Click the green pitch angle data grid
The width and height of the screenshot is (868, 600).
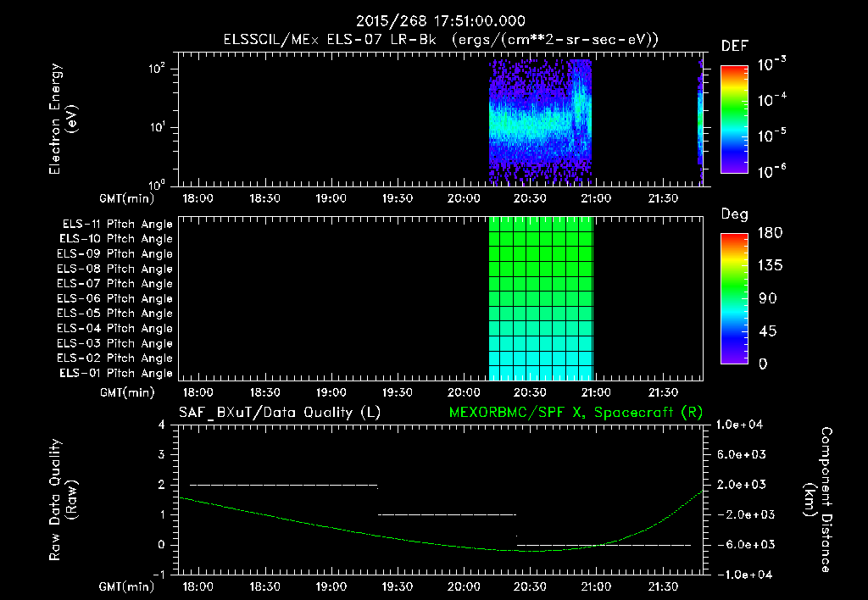click(541, 298)
